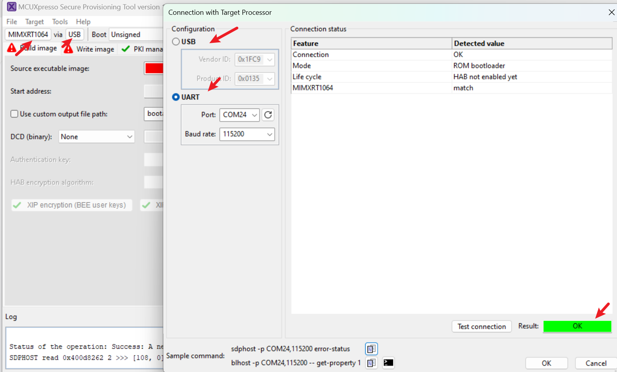Copy the sdphost sample command

point(371,349)
